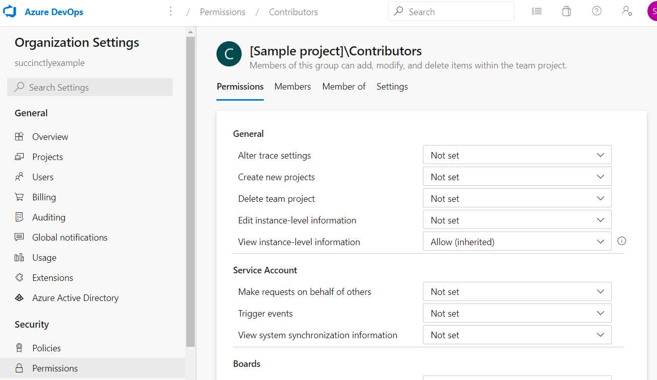Open the Create new projects permission dropdown
Screen dimensions: 657x380
tap(517, 176)
